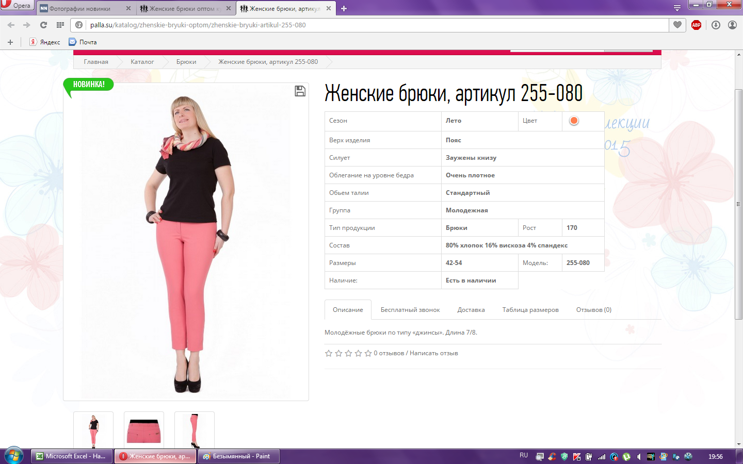
Task: Click the Написать отзыв link
Action: (434, 353)
